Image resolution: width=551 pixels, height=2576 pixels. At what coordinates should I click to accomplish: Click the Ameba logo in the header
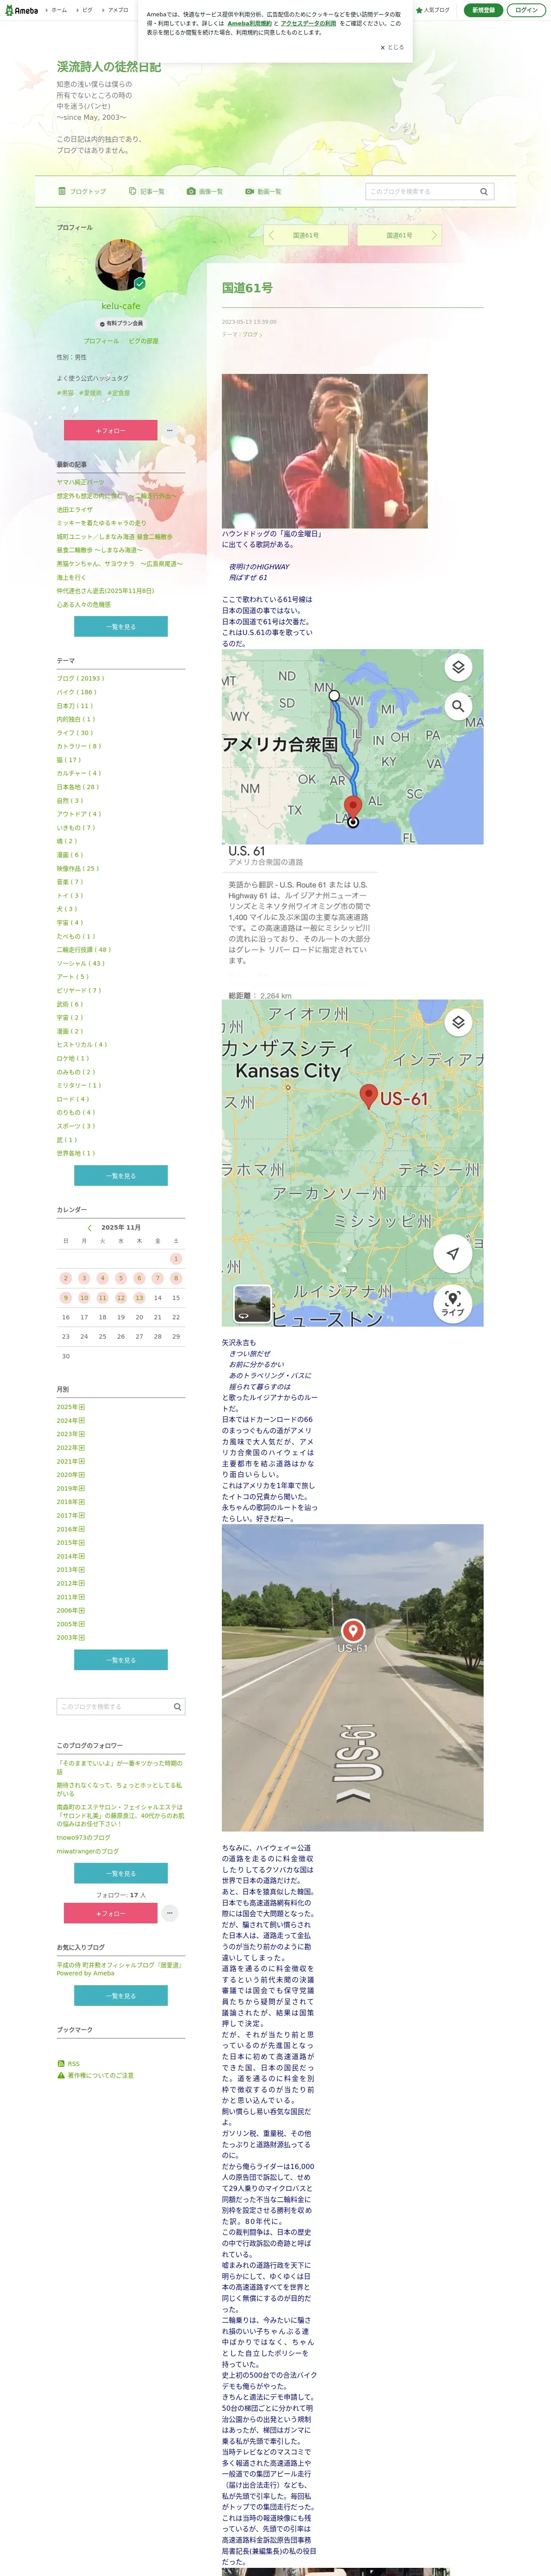pyautogui.click(x=21, y=10)
